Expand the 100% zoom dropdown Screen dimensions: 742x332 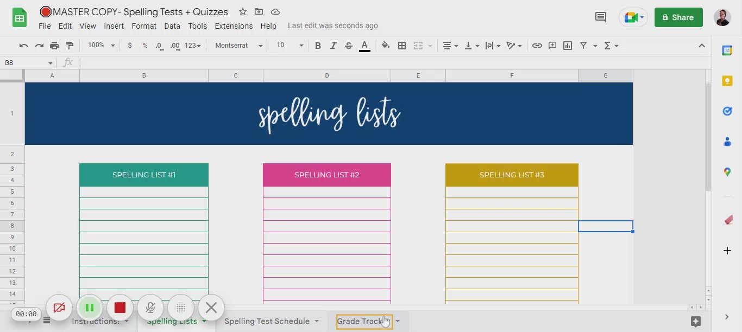(102, 46)
